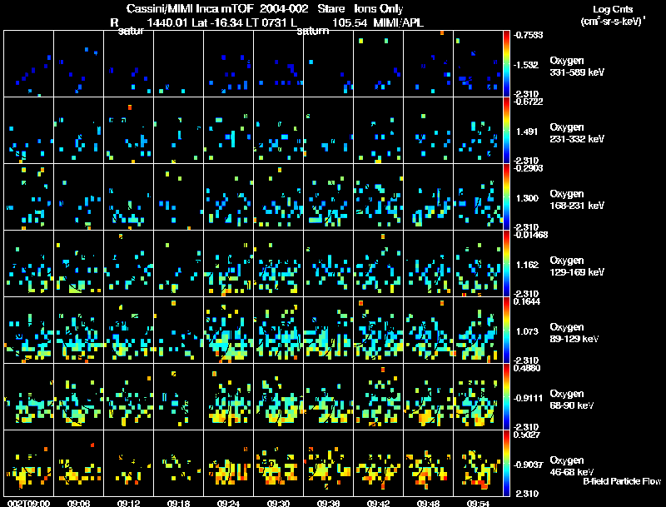Open the Oxygen 231-332 keV panel at 09:12
The image size is (666, 507).
129,131
